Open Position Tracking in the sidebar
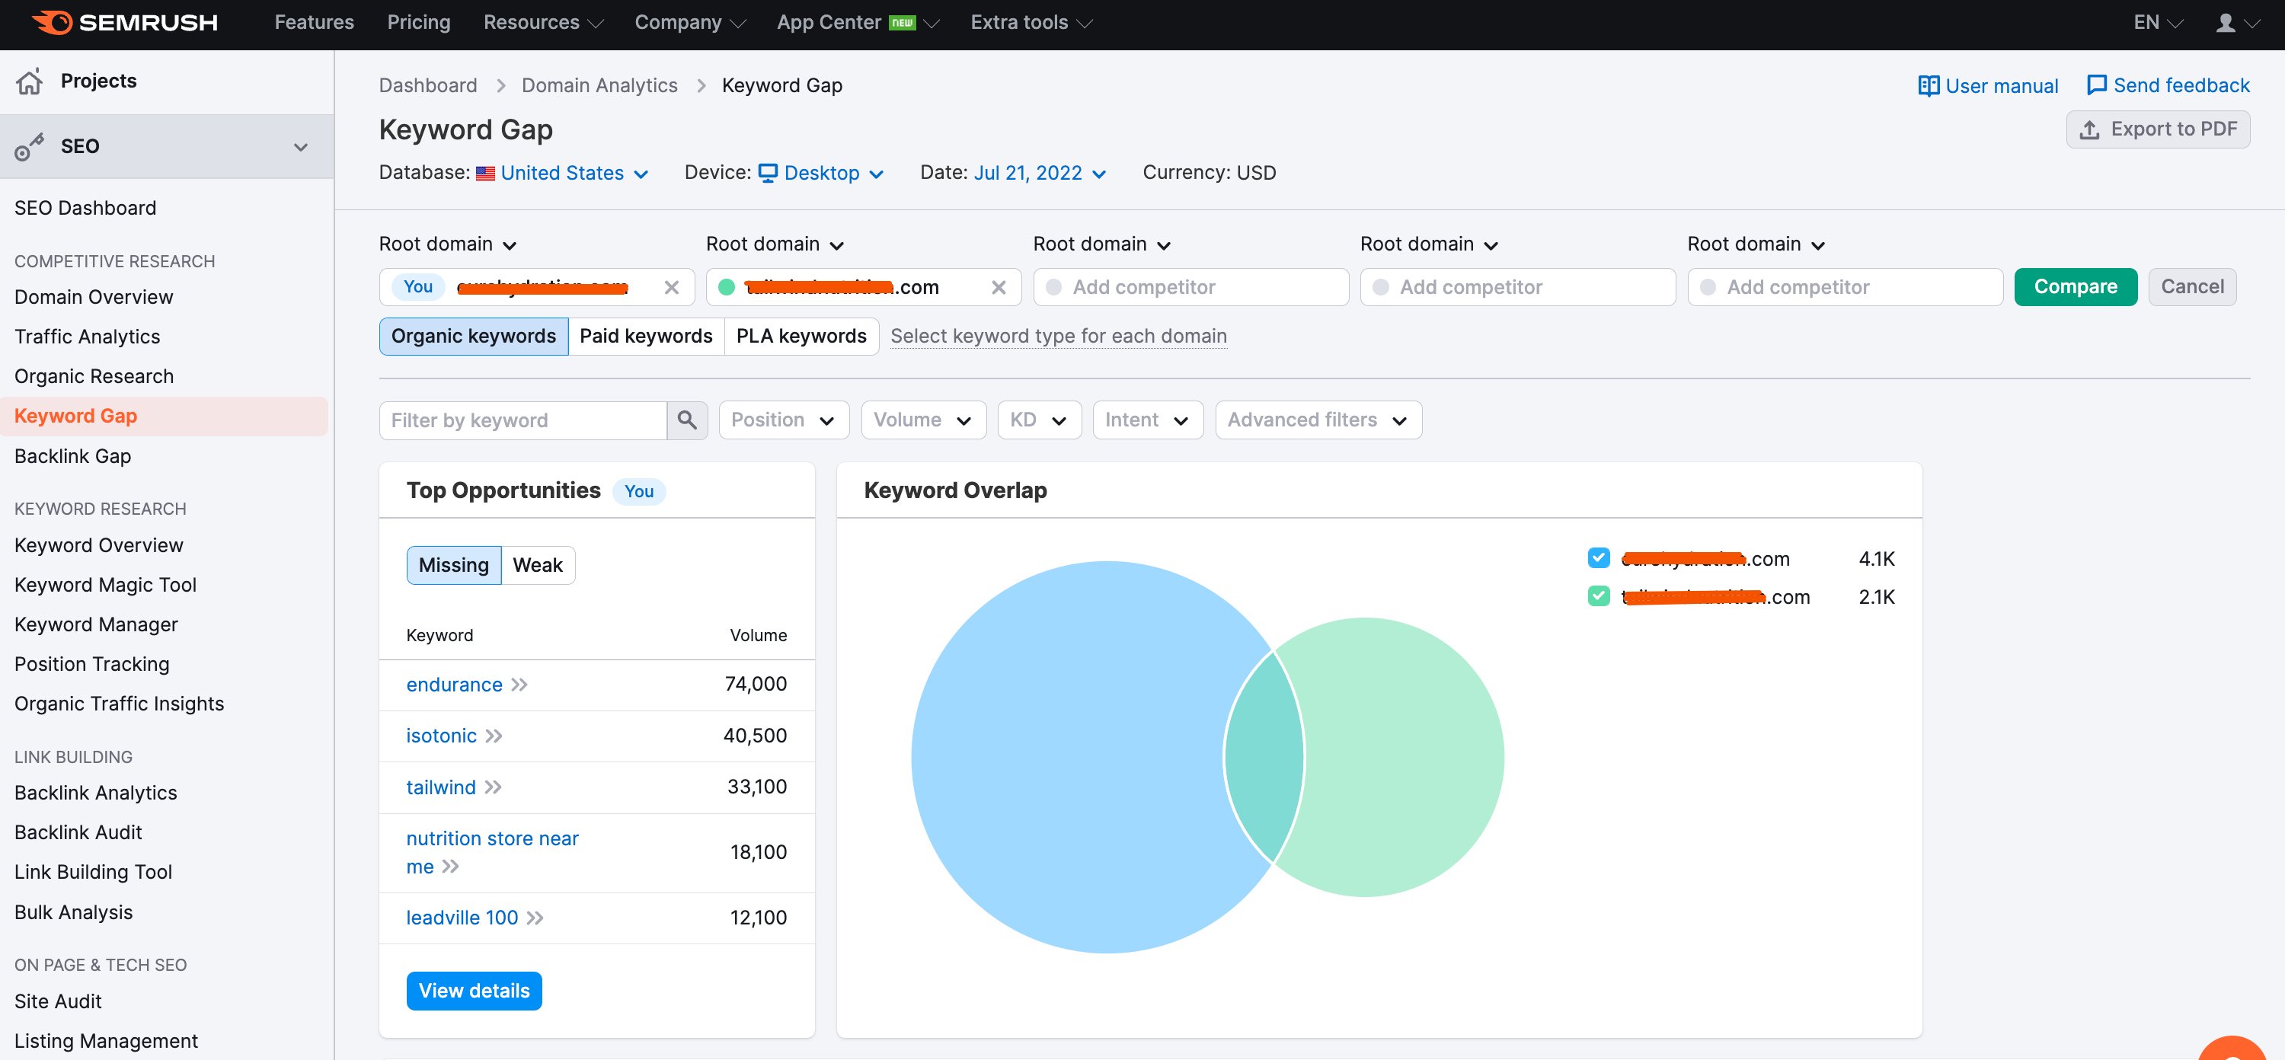This screenshot has height=1060, width=2285. tap(91, 664)
